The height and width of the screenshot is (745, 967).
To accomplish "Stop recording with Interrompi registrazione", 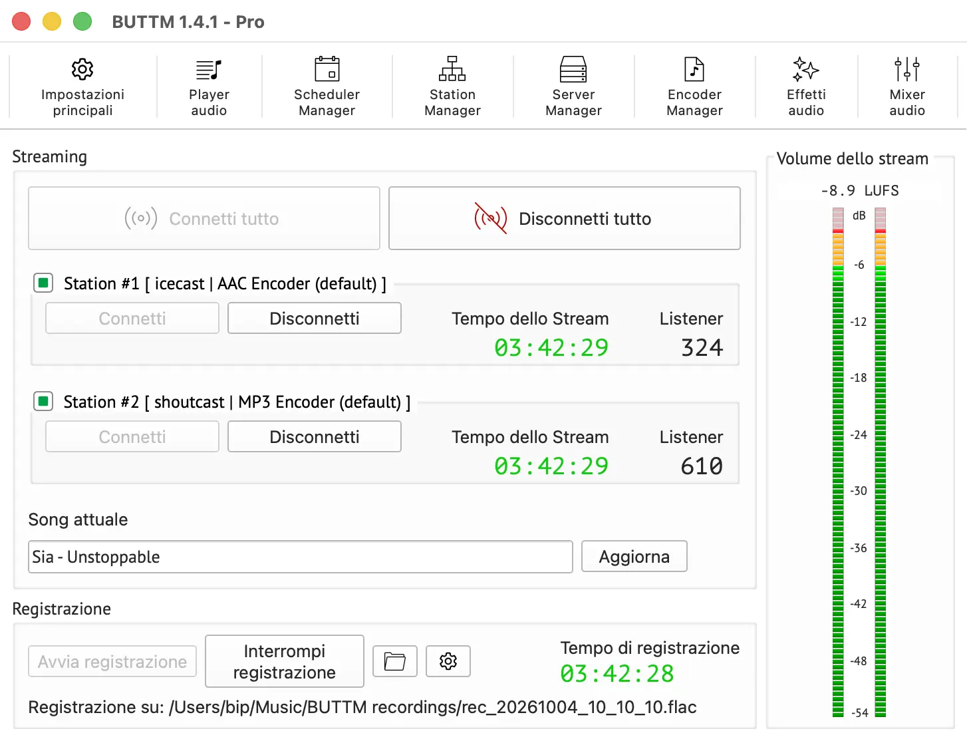I will point(285,661).
